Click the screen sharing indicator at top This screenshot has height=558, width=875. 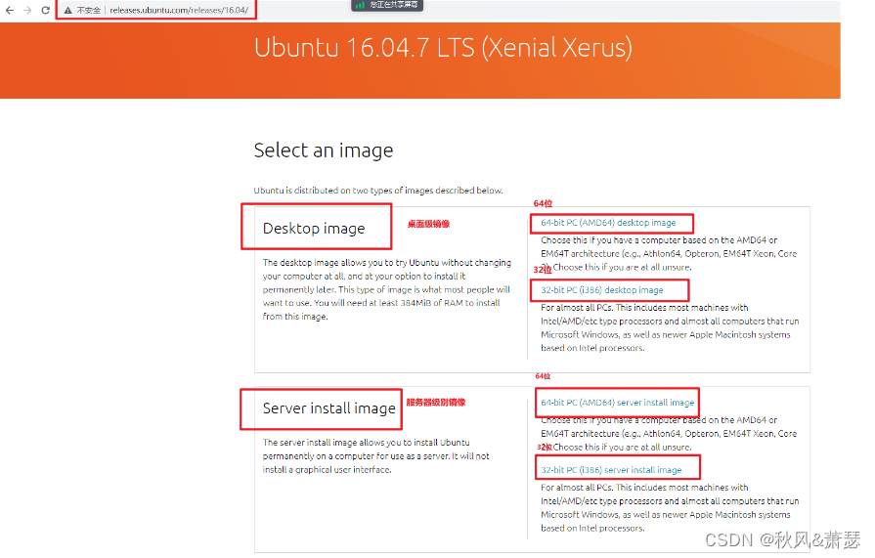[387, 5]
